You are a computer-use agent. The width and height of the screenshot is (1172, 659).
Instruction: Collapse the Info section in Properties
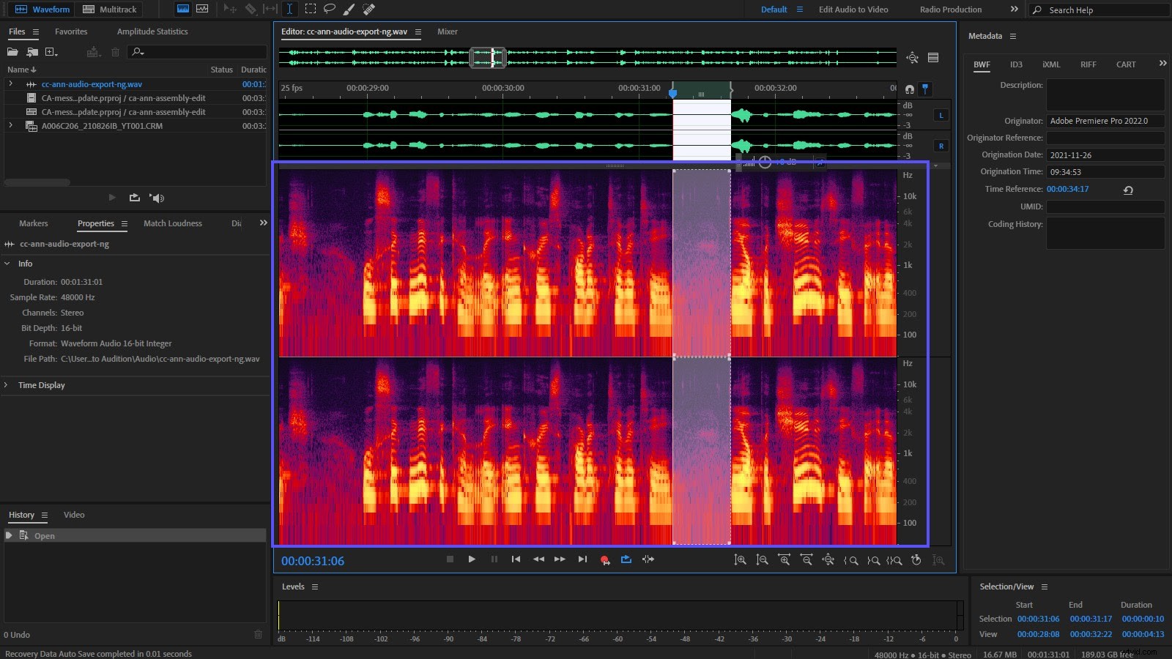pyautogui.click(x=7, y=264)
